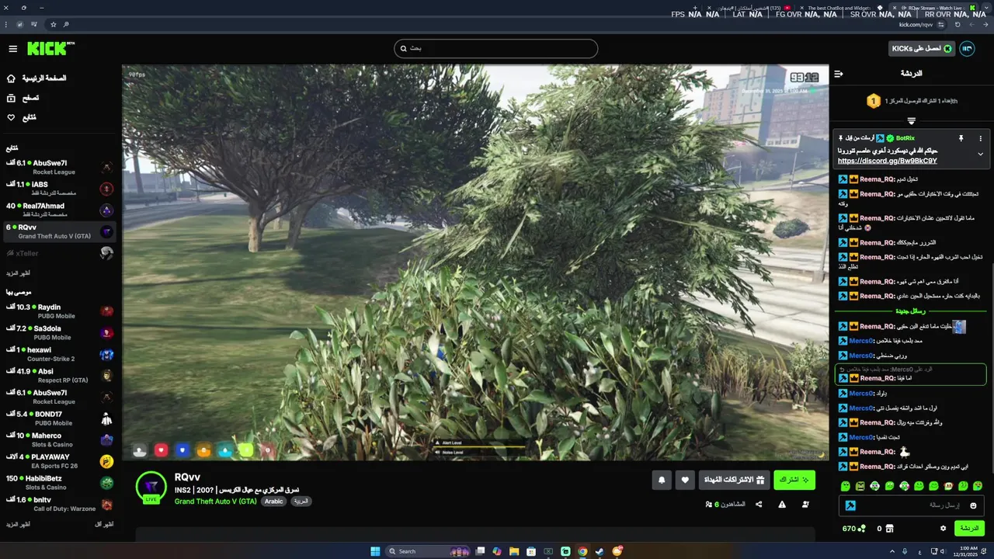This screenshot has height=559, width=994.
Task: Open the emoji picker in message box
Action: pos(973,505)
